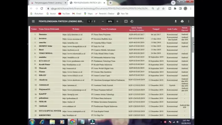Viewport: 222px width, 125px height.
Task: Zoom in on the PDF document
Action: (x=117, y=21)
